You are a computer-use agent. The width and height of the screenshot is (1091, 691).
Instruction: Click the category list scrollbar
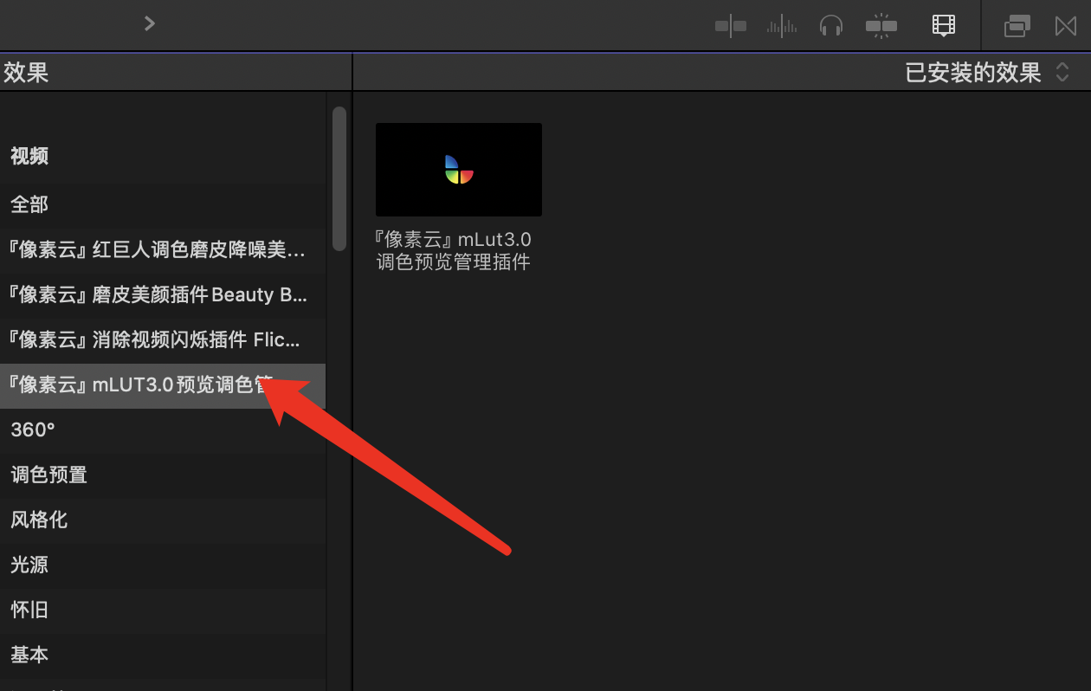[x=339, y=179]
